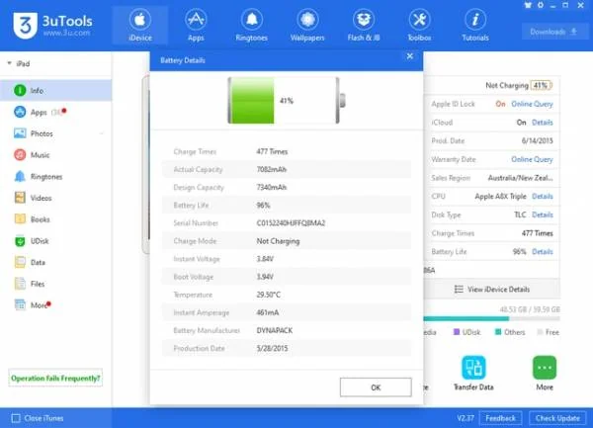The height and width of the screenshot is (428, 593).
Task: Click Operation Fails Frequently link
Action: (x=55, y=379)
